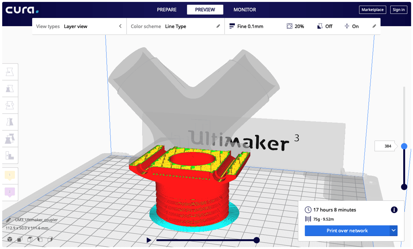Select the Move tool in left toolbar

point(10,72)
